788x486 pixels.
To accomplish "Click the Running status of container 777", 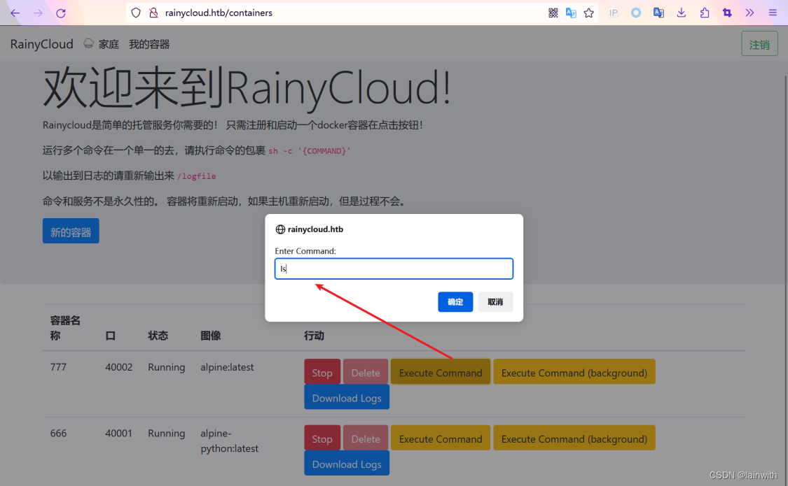I will click(166, 367).
